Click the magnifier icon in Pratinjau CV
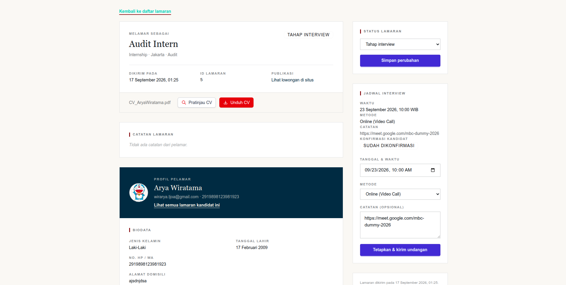 (184, 103)
